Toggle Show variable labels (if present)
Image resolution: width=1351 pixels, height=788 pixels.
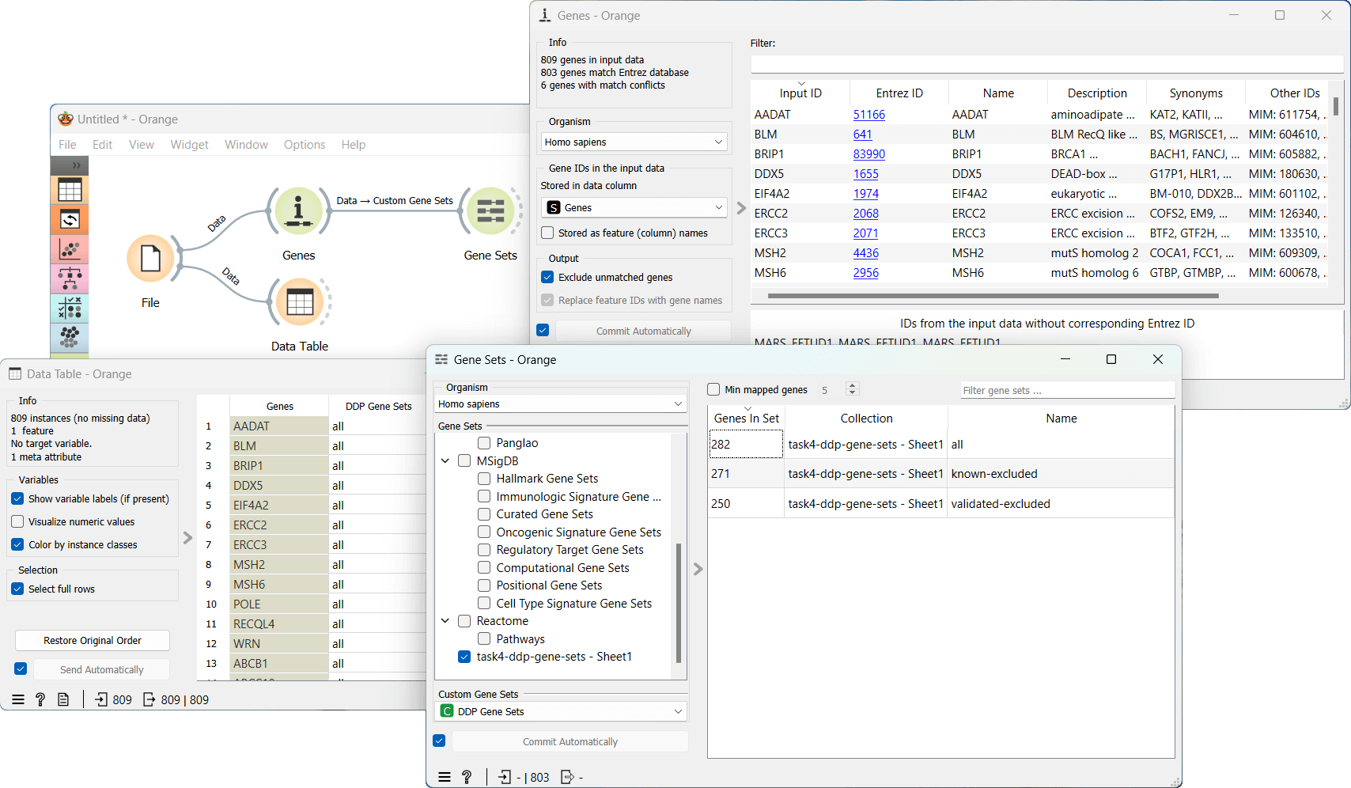click(x=17, y=498)
